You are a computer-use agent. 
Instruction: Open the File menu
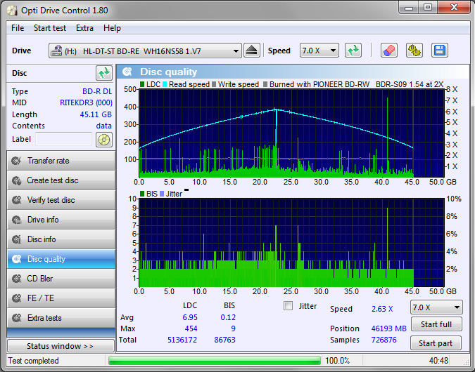tap(18, 28)
